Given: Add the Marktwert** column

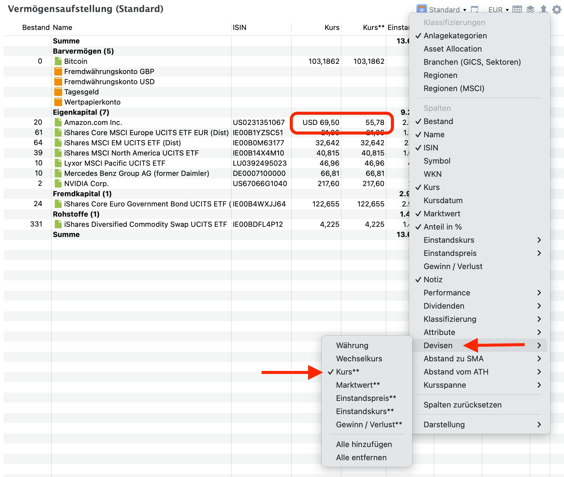Looking at the screenshot, I should [367, 385].
